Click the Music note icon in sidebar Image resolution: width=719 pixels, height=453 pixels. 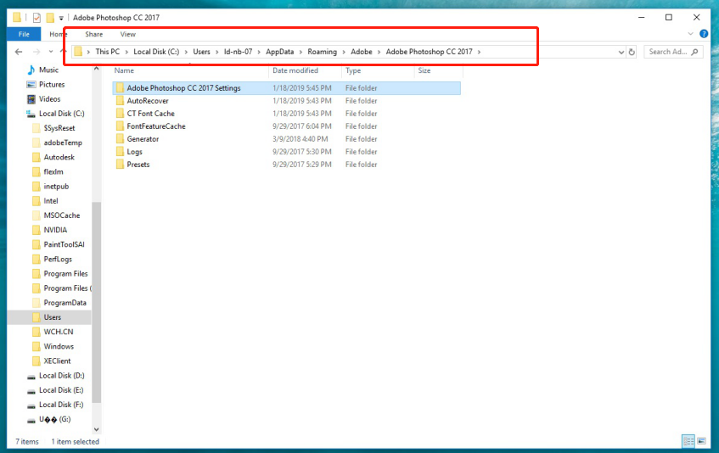31,70
